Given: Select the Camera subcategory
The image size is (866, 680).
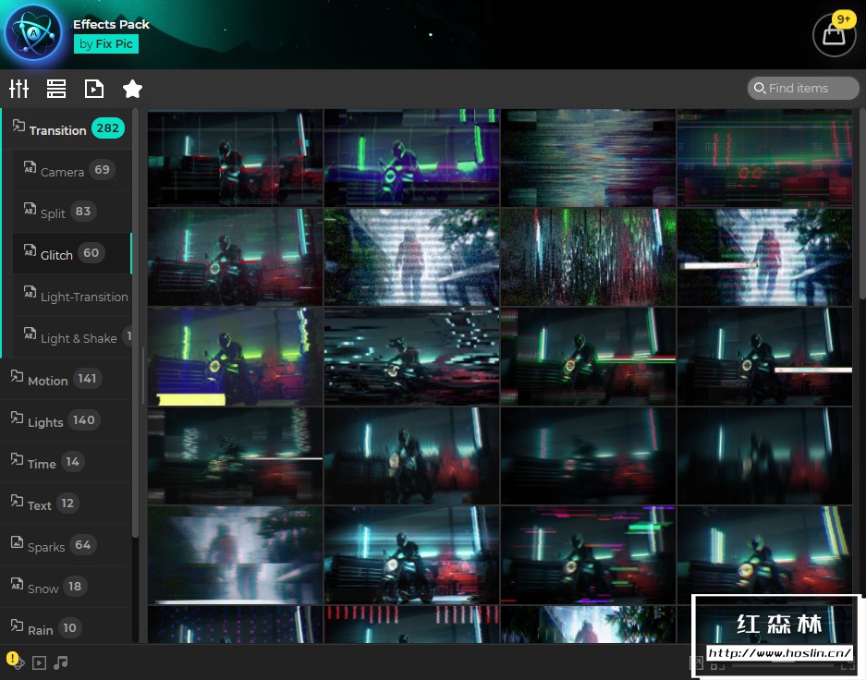Looking at the screenshot, I should (72, 170).
